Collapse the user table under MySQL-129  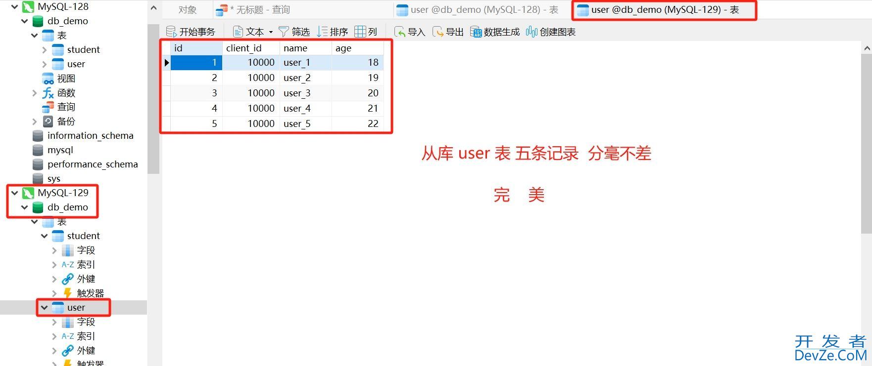point(45,308)
